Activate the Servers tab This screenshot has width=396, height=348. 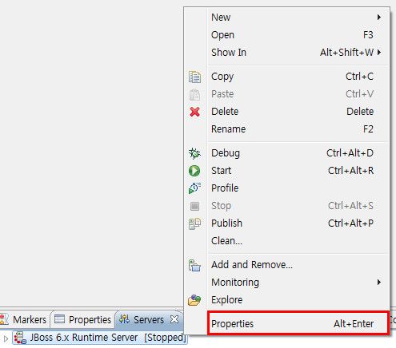pyautogui.click(x=149, y=319)
